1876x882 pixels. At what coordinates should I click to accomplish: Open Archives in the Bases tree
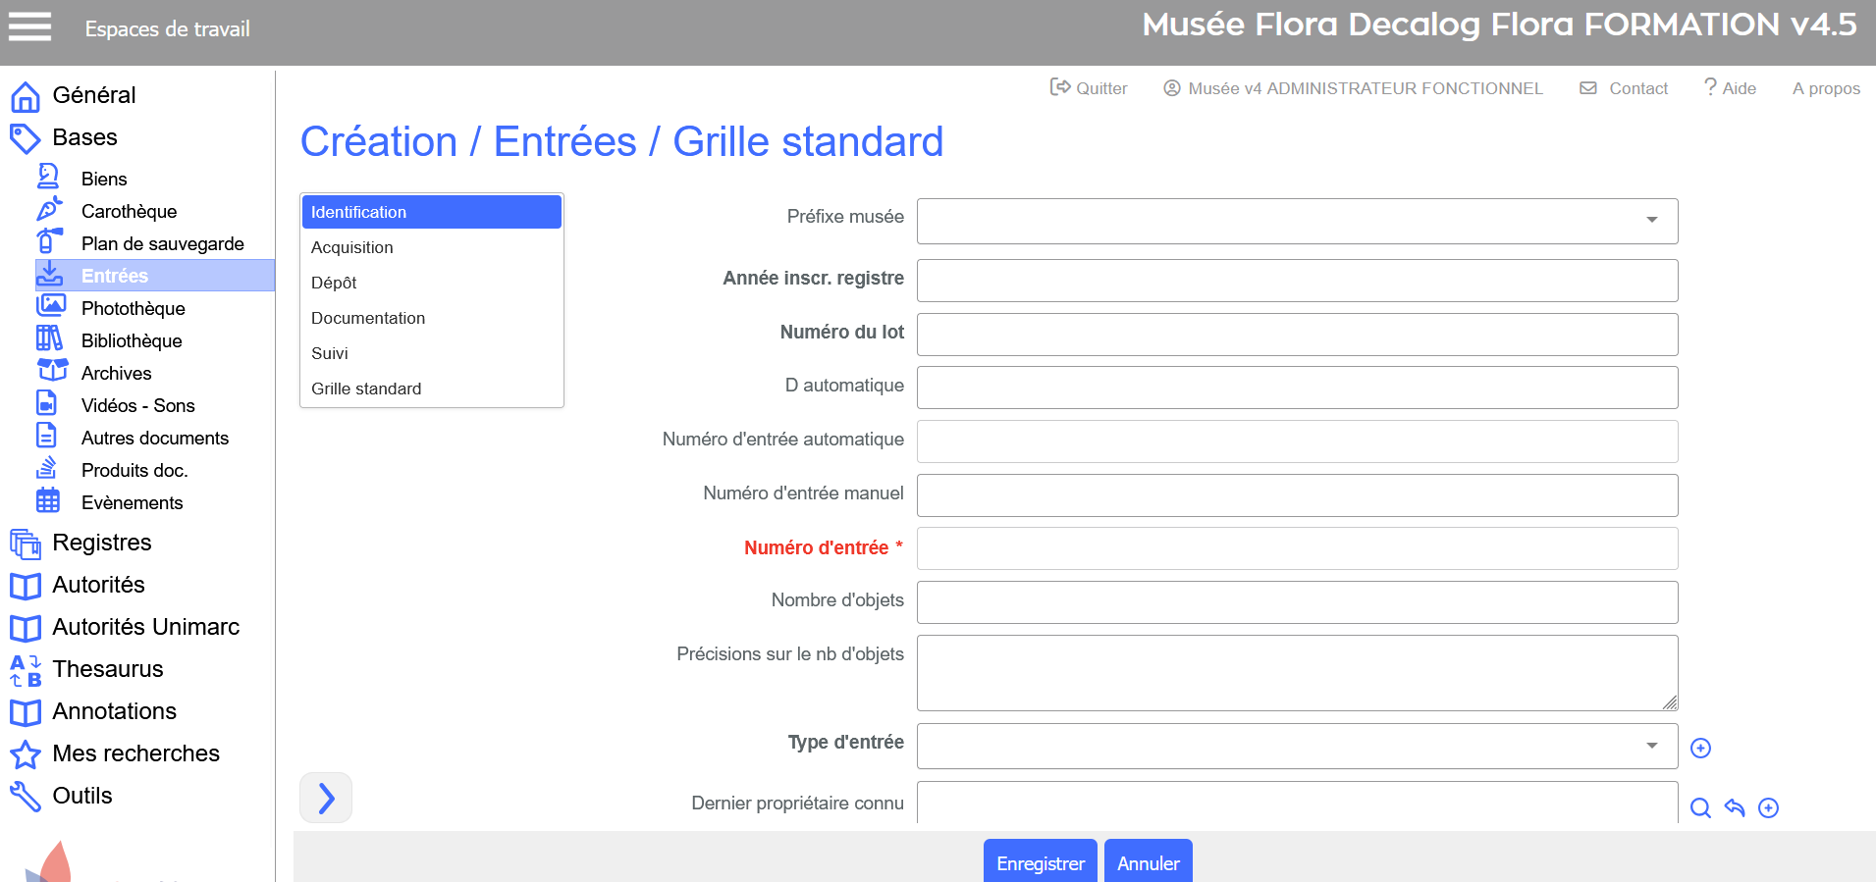(x=116, y=373)
